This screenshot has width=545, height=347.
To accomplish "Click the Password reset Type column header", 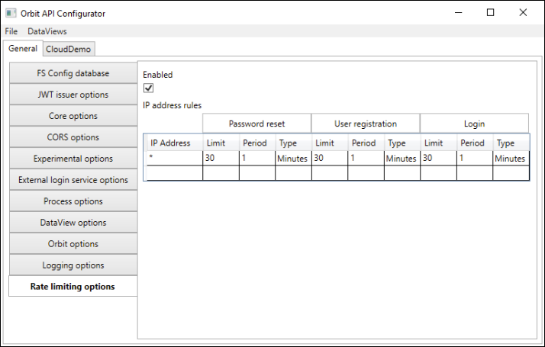I will [293, 143].
